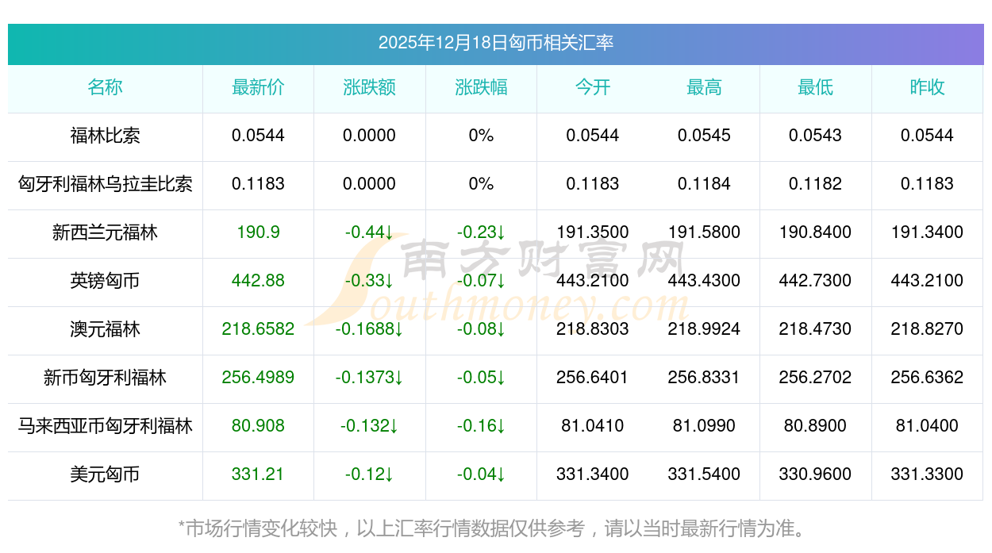The width and height of the screenshot is (992, 553).
Task: Click latest price 331.21
Action: click(x=258, y=474)
